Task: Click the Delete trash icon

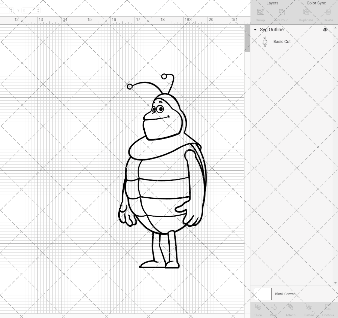Action: point(328,12)
